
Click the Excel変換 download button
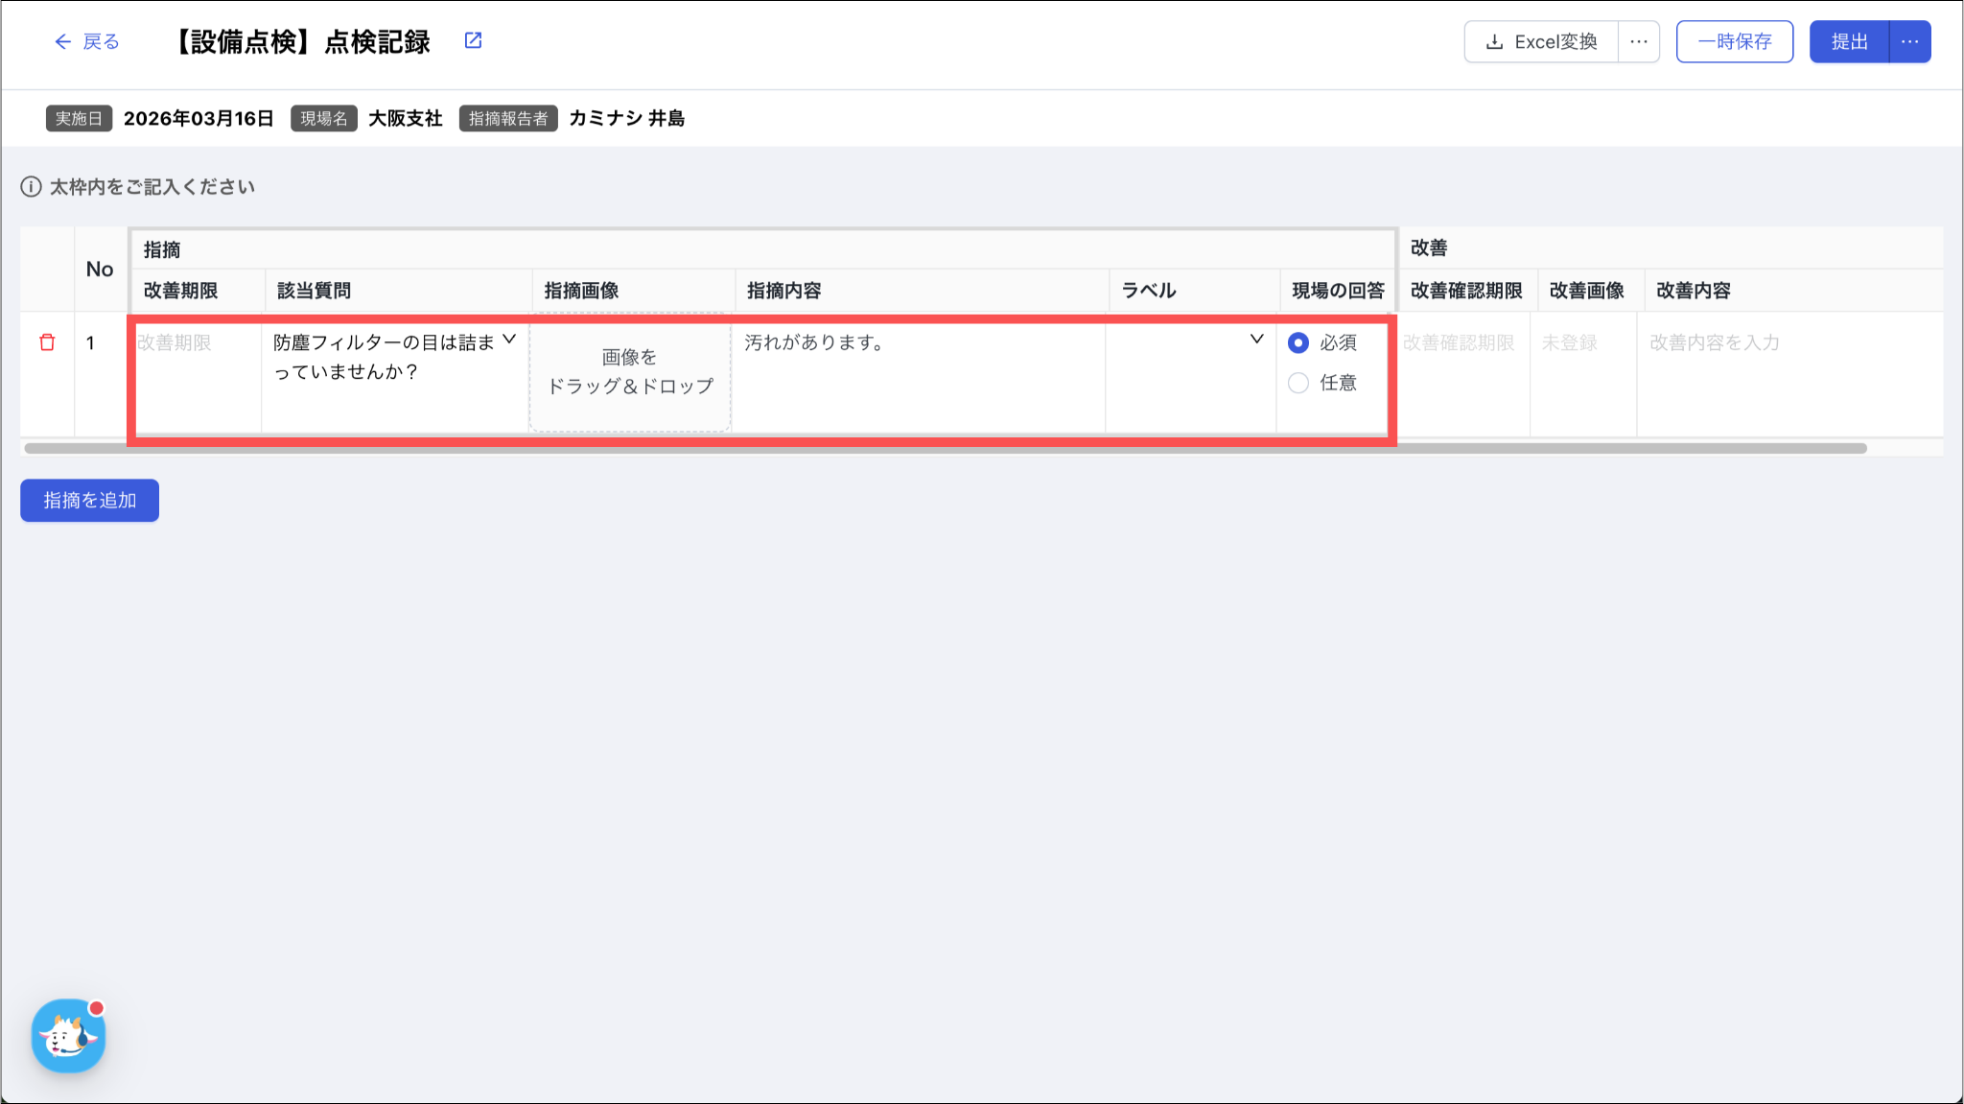(1541, 42)
